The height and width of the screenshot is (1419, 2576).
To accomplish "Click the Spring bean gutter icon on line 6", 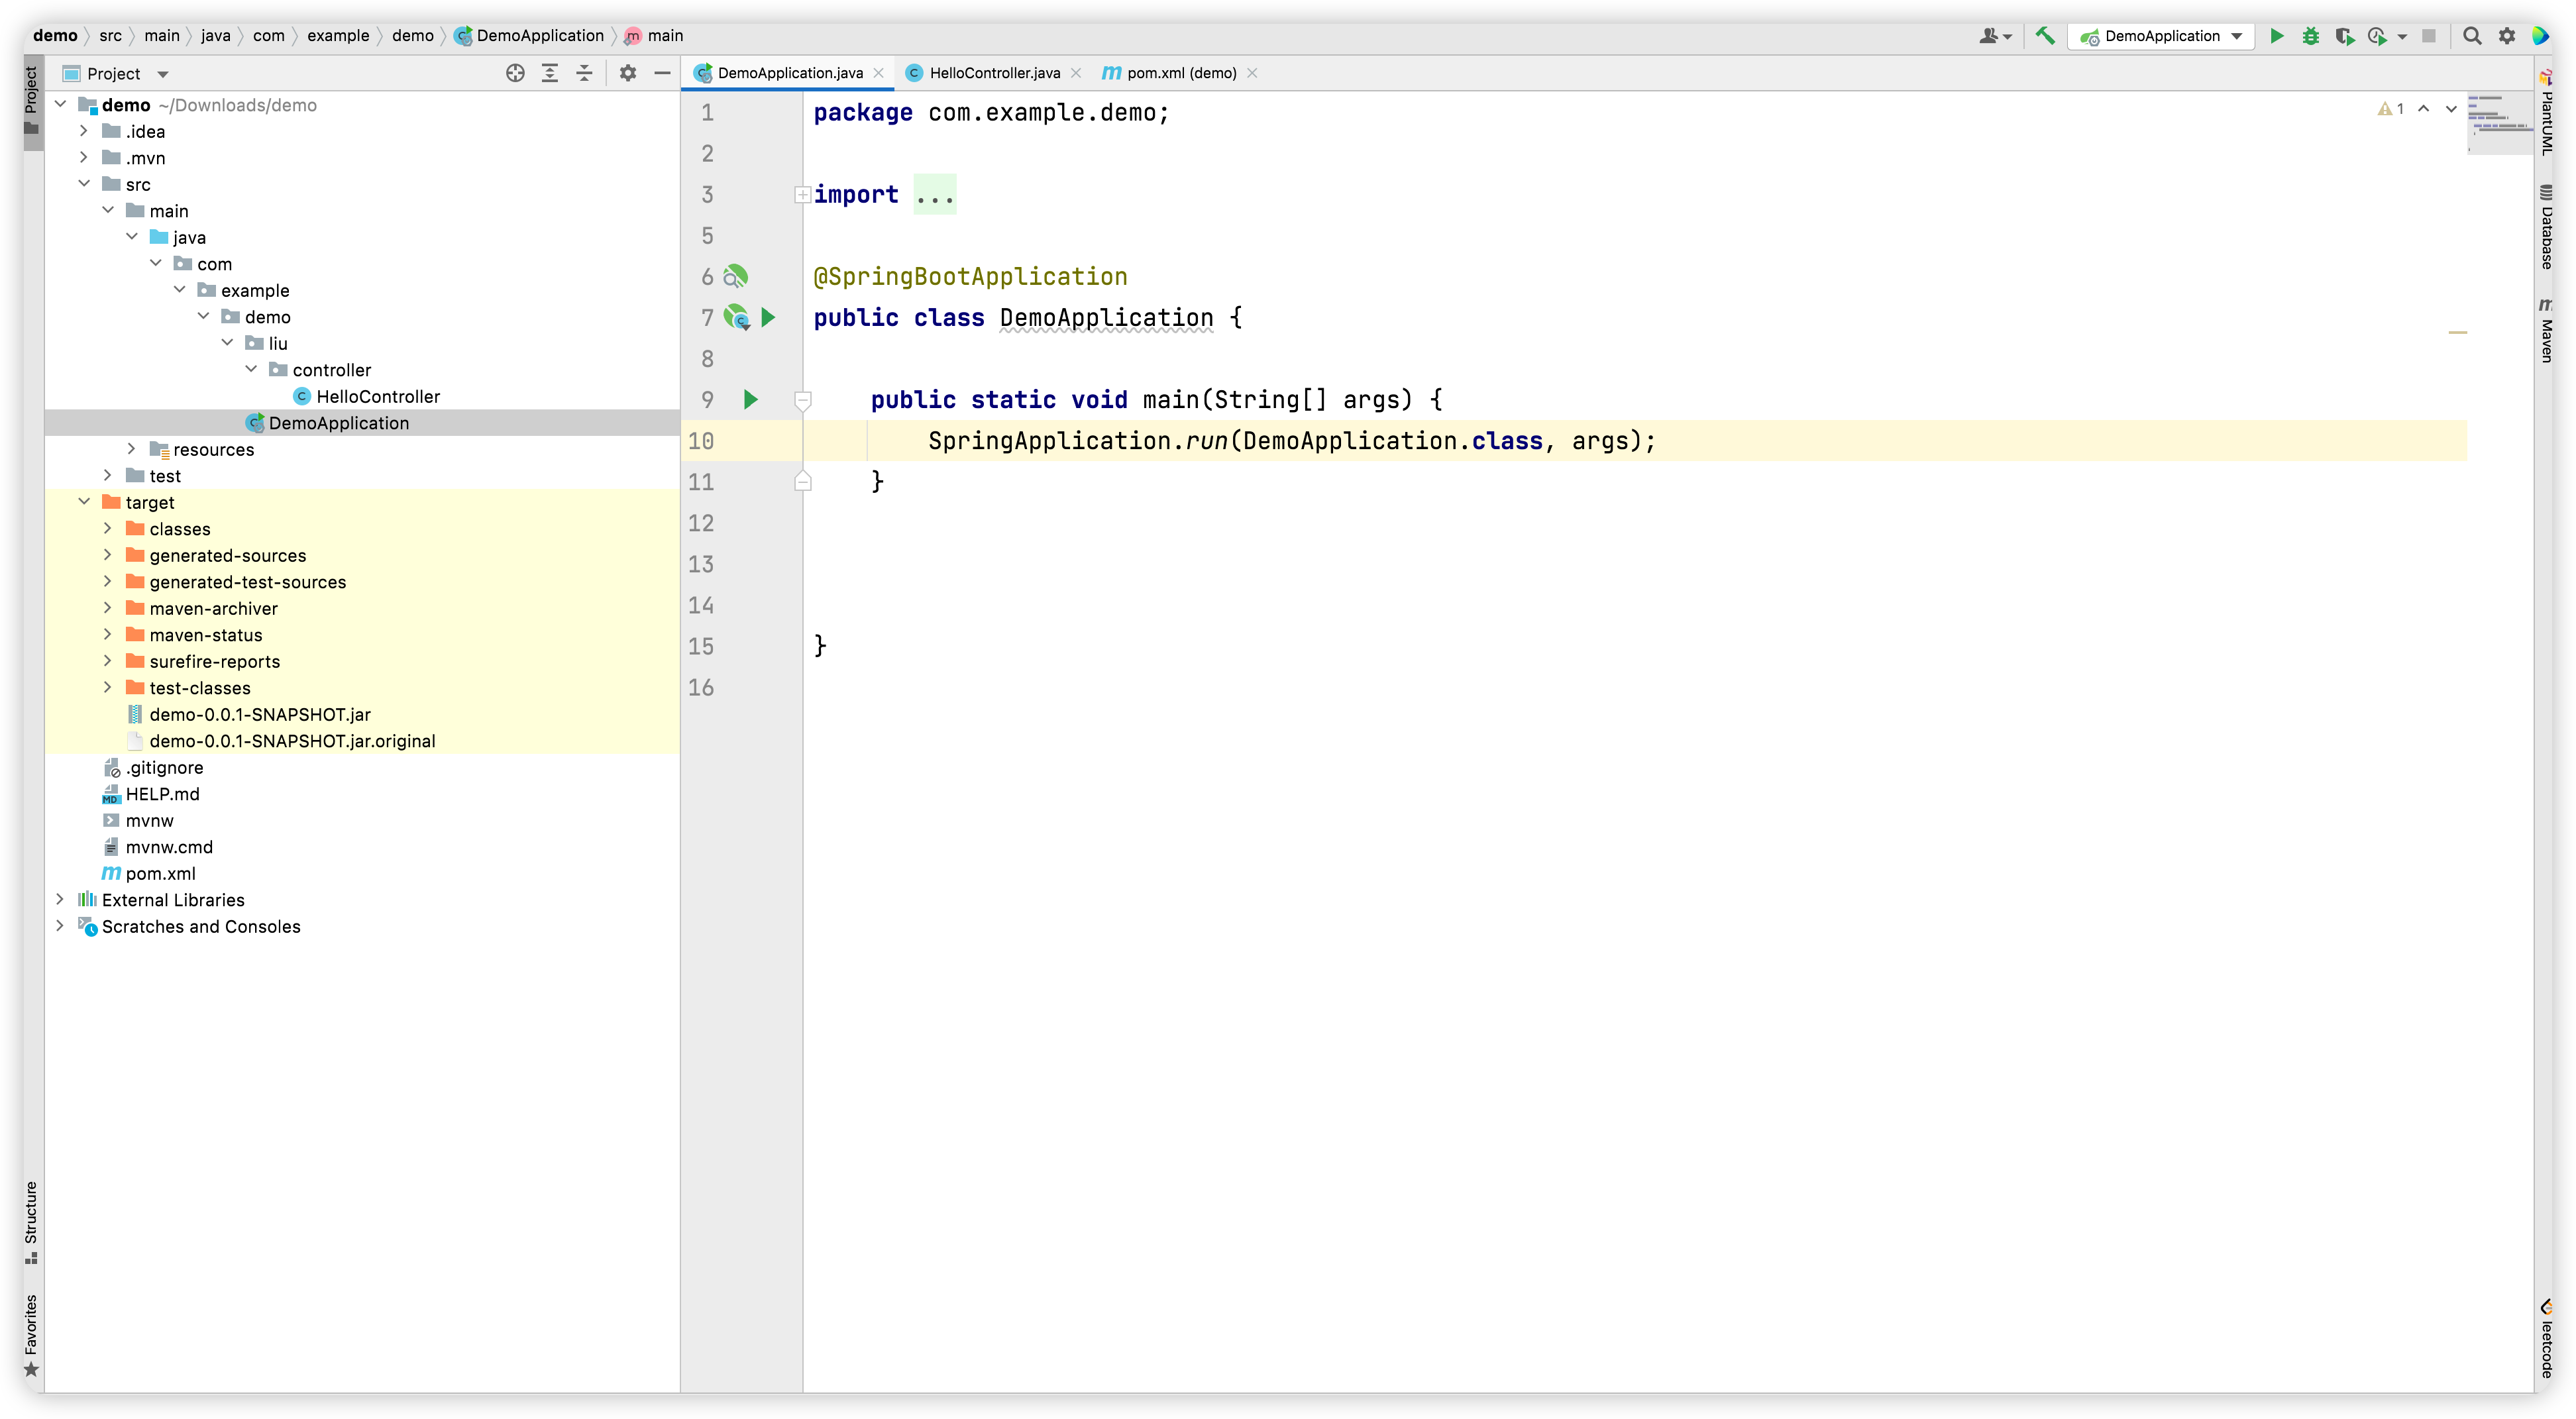I will click(735, 277).
